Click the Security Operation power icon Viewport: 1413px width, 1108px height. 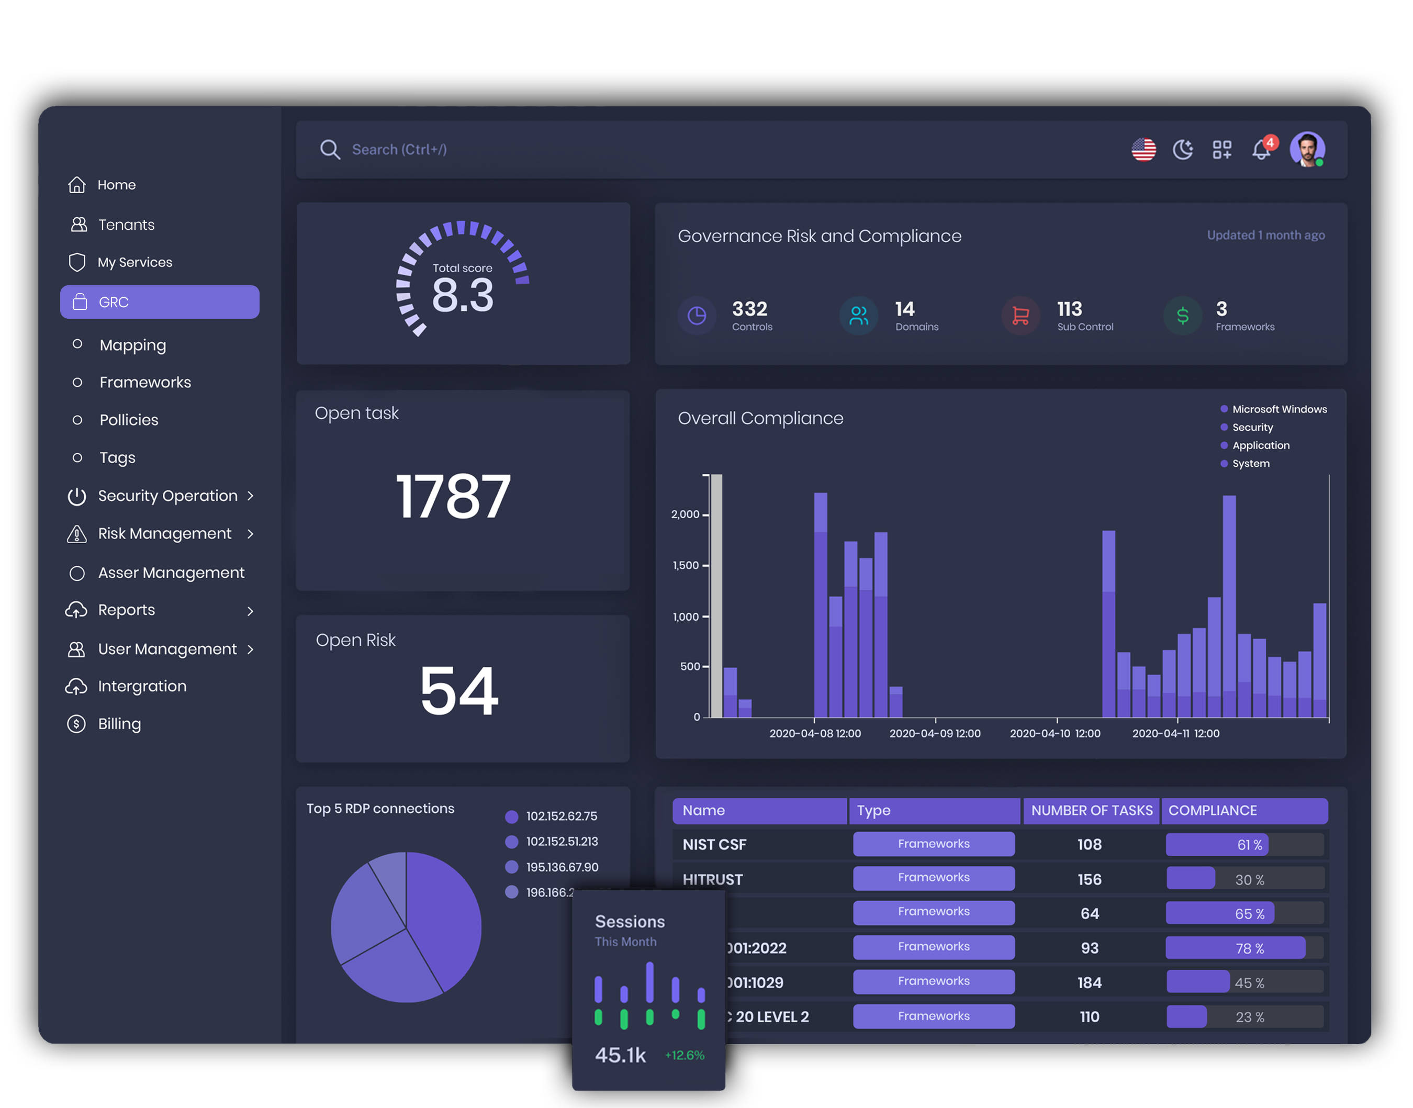(76, 496)
